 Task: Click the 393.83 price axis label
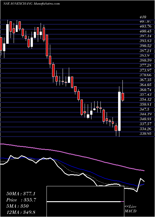click(x=145, y=41)
